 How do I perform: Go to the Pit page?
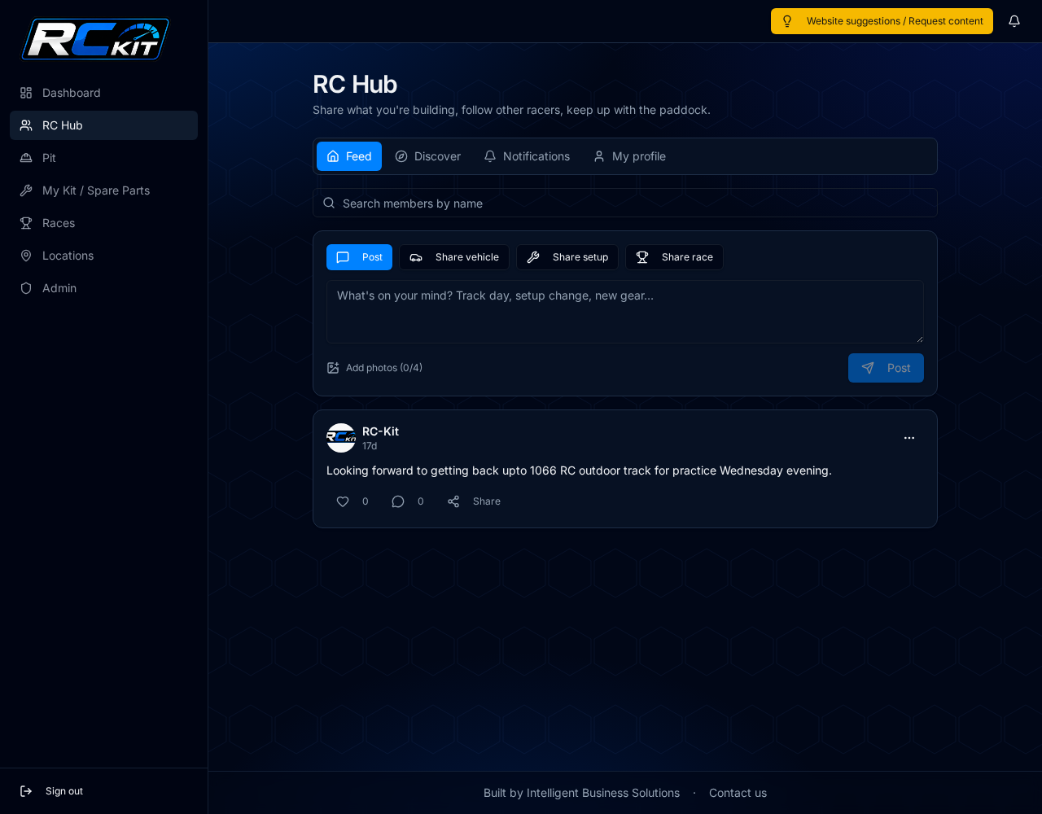[103, 158]
